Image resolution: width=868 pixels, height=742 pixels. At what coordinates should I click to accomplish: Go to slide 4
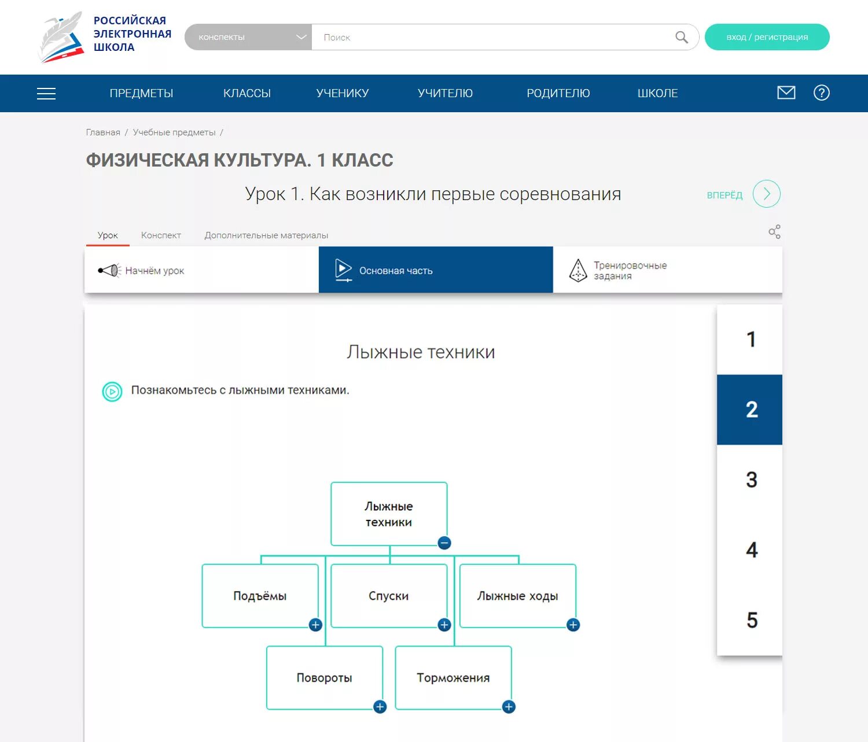pyautogui.click(x=750, y=549)
